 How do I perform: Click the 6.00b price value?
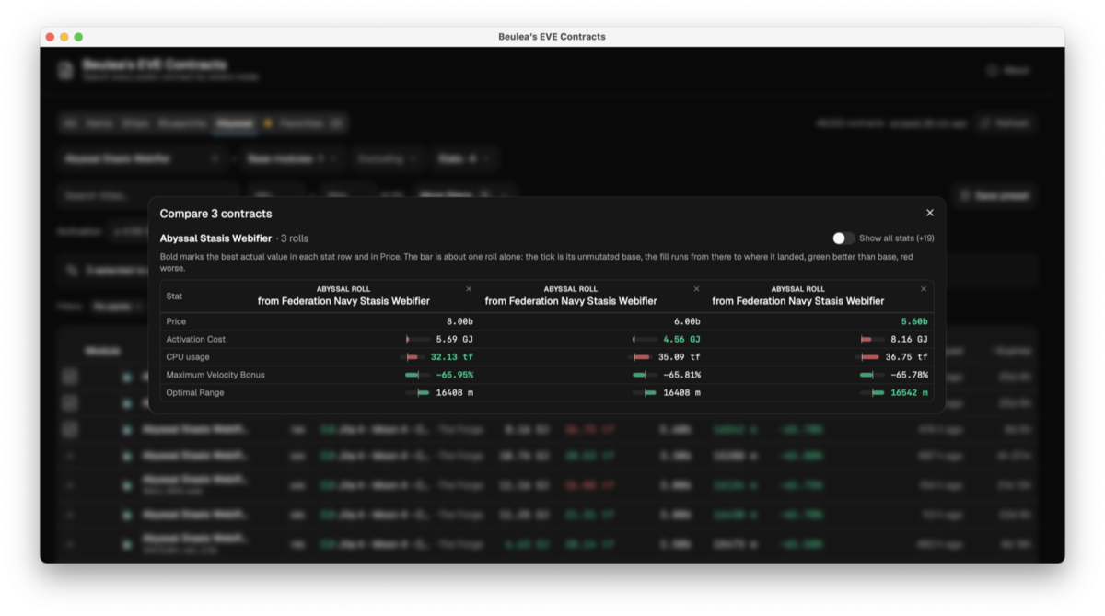(687, 322)
